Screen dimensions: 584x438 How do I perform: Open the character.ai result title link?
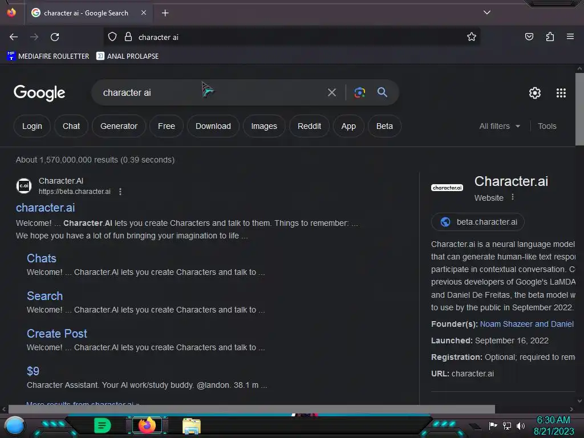click(46, 208)
